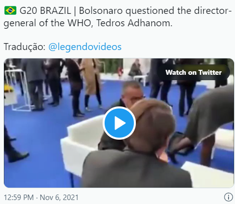Click the seated gray-haired man's face in video
This screenshot has width=235, height=204.
(132, 94)
